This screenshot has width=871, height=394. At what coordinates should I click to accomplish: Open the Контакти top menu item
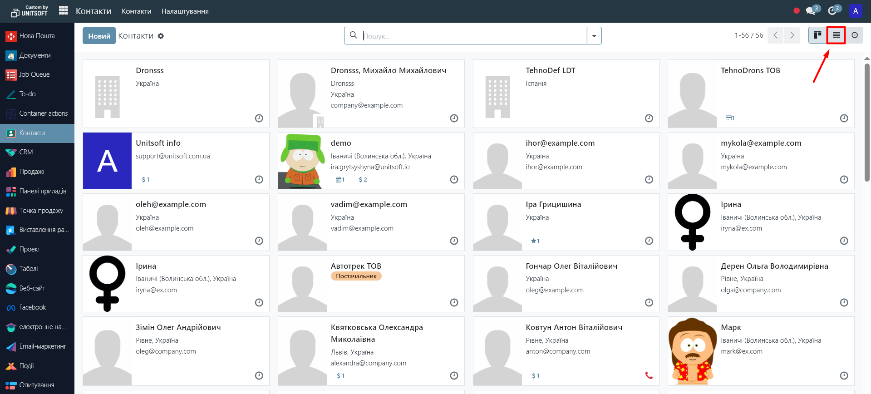136,11
